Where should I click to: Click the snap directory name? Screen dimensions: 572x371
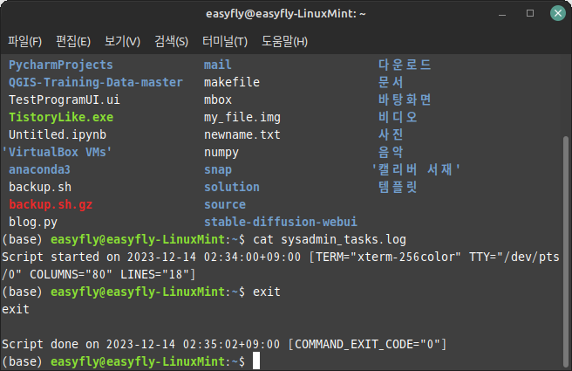(218, 170)
